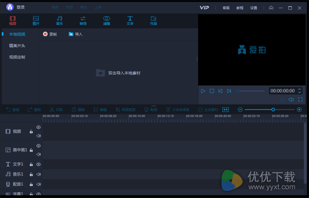Click the timeline zoom slider handle
Image resolution: width=309 pixels, height=198 pixels.
(x=273, y=109)
